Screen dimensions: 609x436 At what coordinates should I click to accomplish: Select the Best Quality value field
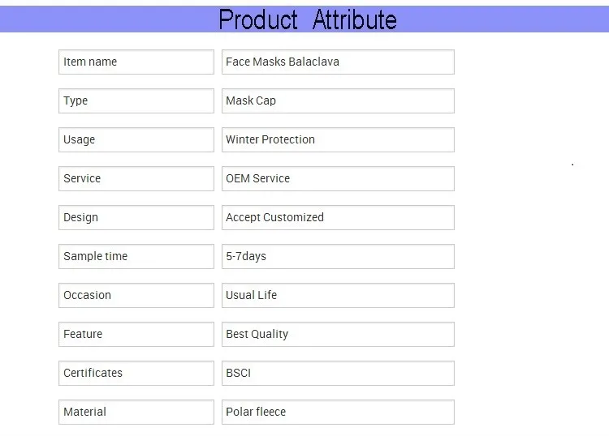click(337, 335)
